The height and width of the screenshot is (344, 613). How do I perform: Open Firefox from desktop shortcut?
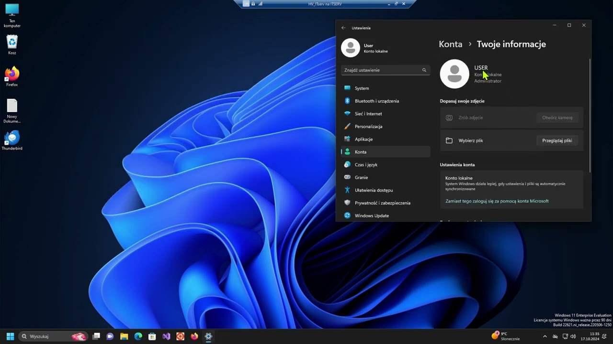click(x=12, y=75)
